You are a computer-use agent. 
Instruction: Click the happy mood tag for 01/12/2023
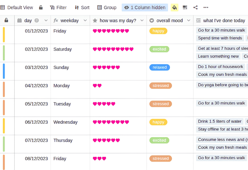[158, 31]
